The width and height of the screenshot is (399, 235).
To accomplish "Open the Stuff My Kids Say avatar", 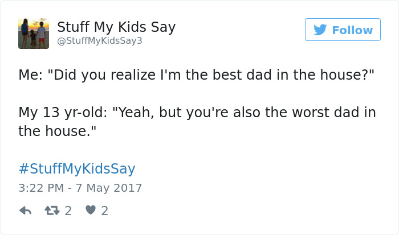I will [x=34, y=33].
